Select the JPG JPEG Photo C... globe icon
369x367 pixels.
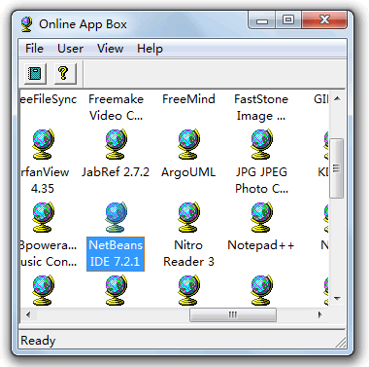[x=261, y=144]
